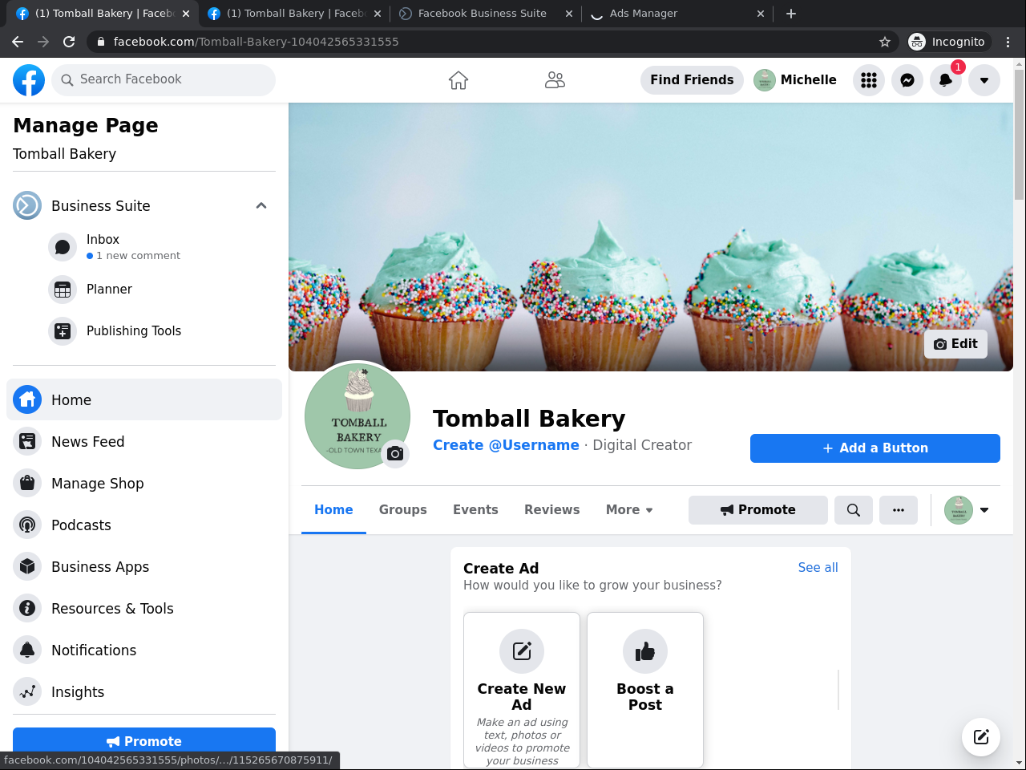Open the page options ellipsis menu
The width and height of the screenshot is (1026, 770).
point(899,510)
